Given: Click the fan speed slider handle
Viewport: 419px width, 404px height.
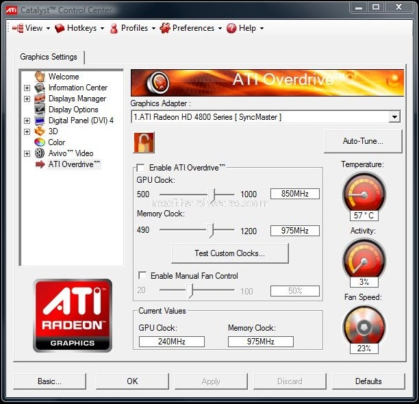Looking at the screenshot, I should click(190, 290).
